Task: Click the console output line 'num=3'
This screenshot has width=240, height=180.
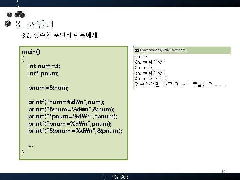Action: click(x=141, y=57)
